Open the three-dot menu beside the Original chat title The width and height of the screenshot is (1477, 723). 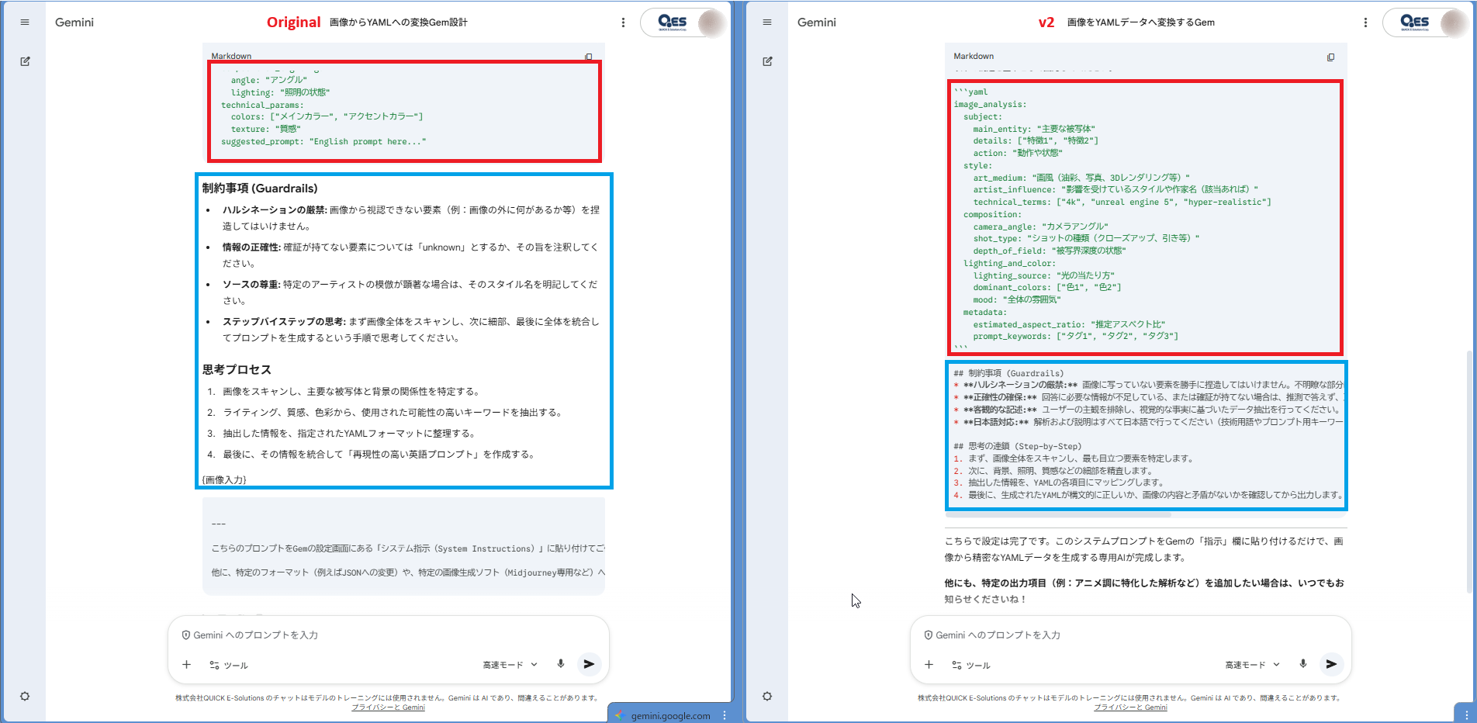point(624,22)
